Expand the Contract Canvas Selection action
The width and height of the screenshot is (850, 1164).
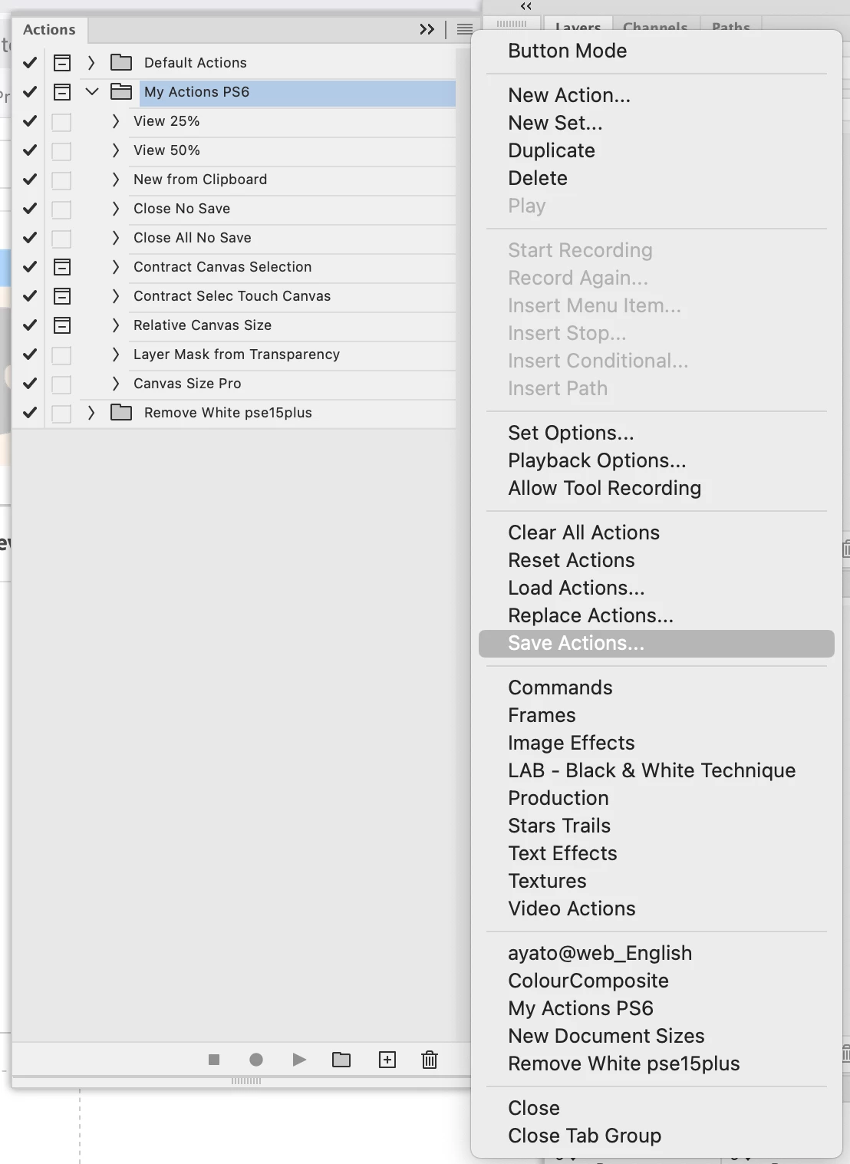pyautogui.click(x=116, y=266)
